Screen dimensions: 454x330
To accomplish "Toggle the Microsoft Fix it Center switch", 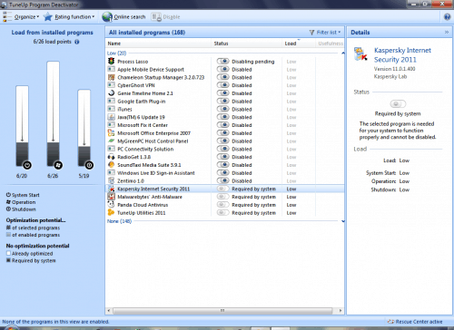I will tap(223, 125).
